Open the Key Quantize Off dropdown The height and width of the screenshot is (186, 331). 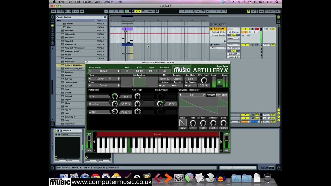(x=190, y=86)
